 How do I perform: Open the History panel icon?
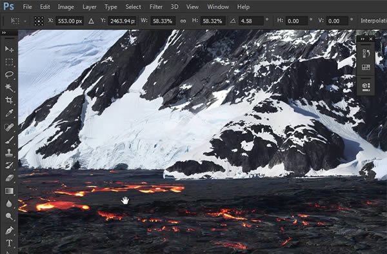point(366,54)
